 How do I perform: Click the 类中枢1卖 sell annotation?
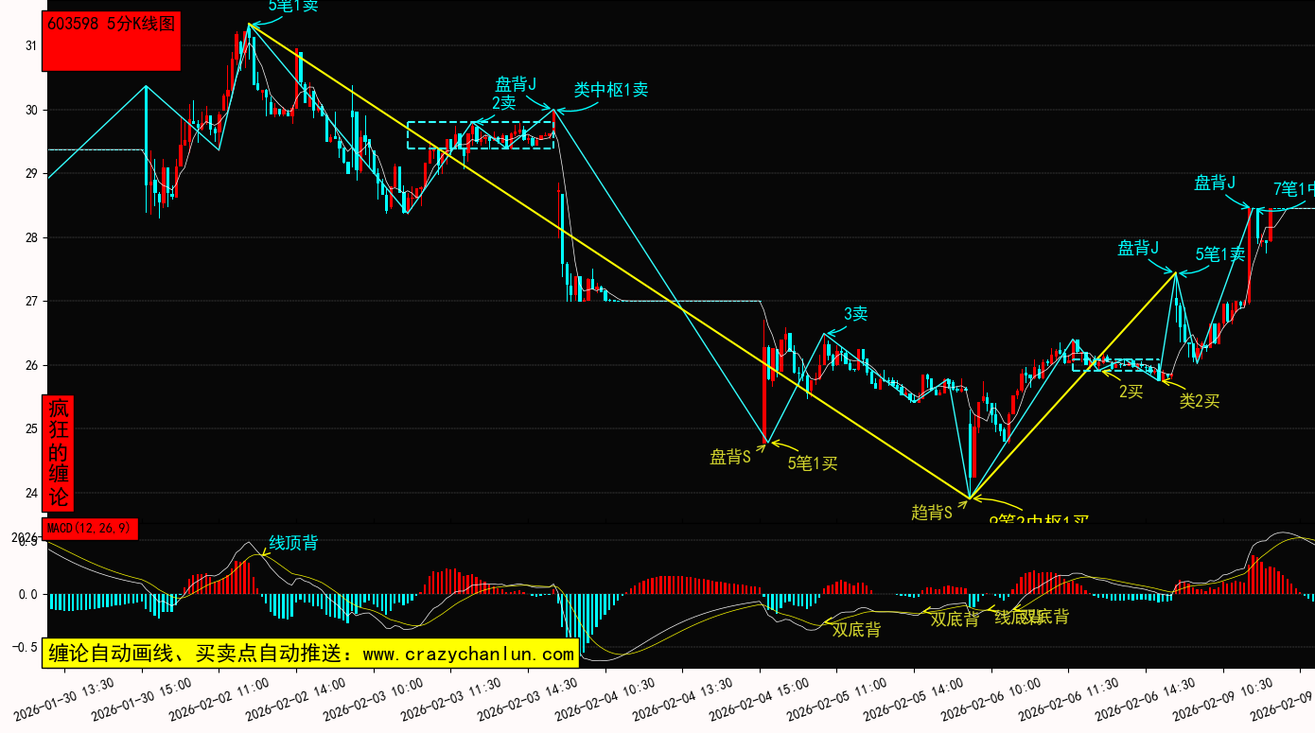coord(611,90)
